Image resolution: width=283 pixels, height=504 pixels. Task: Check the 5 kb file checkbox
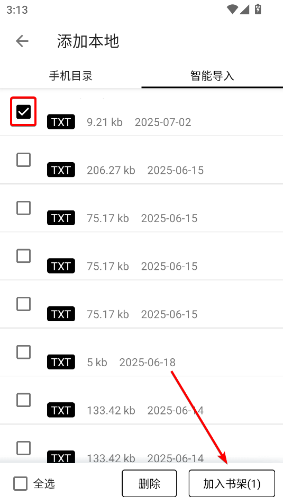(x=23, y=352)
